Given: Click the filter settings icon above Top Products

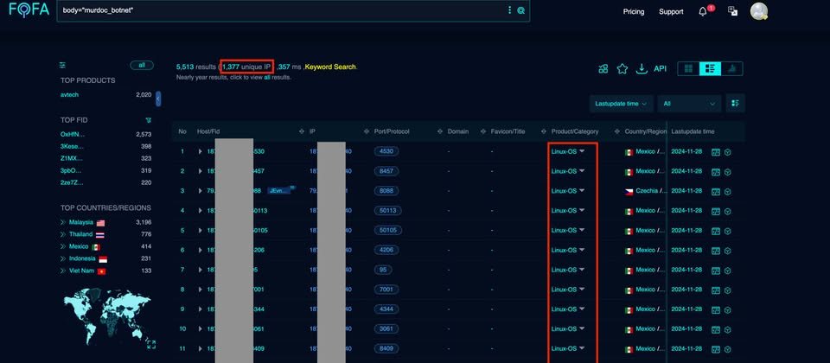Looking at the screenshot, I should pos(62,65).
